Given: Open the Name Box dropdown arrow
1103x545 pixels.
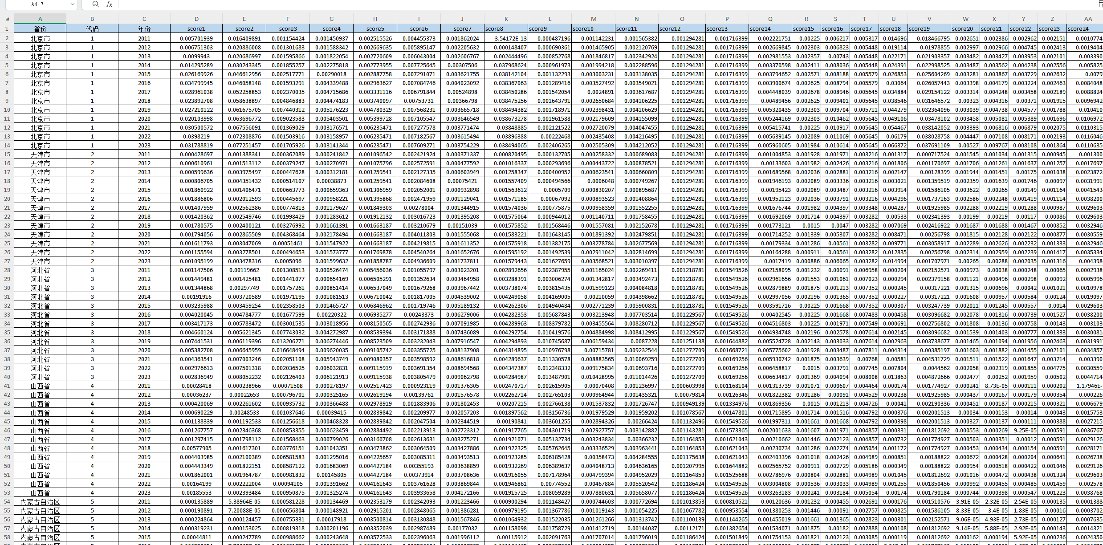Looking at the screenshot, I should point(73,4).
